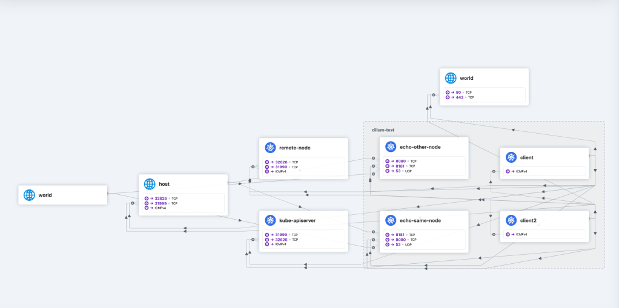Click the Kubernetes icon on the remote-node card

click(270, 148)
